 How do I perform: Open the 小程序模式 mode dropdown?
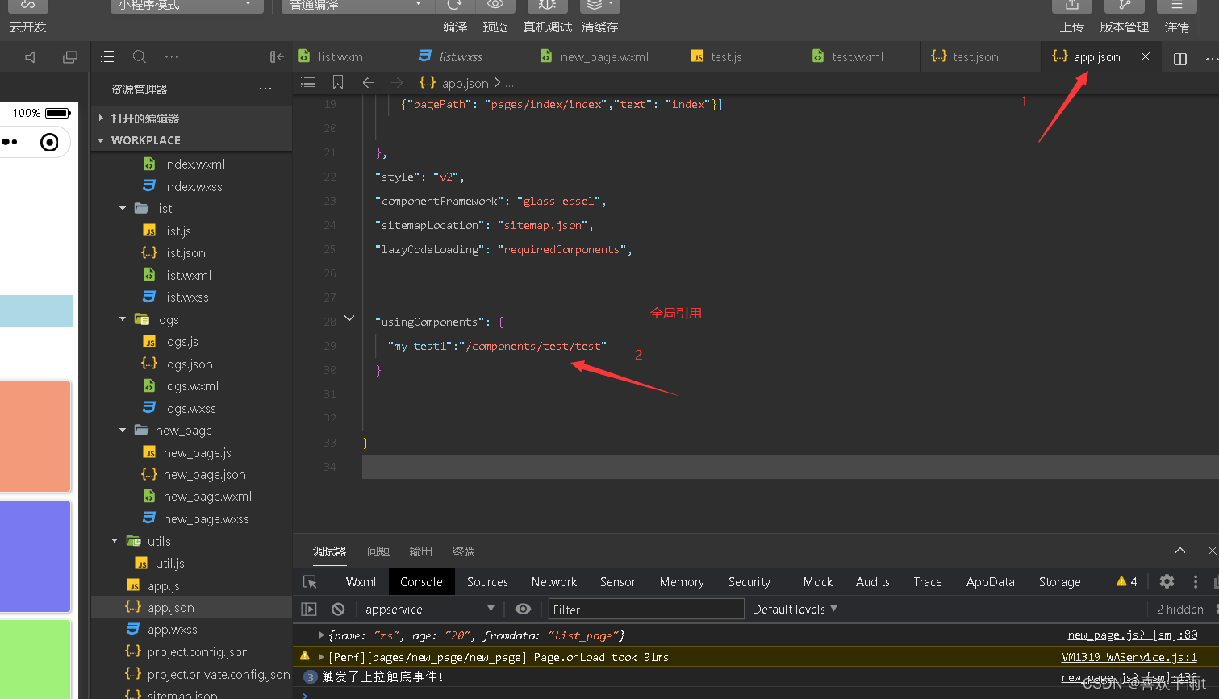(x=186, y=5)
